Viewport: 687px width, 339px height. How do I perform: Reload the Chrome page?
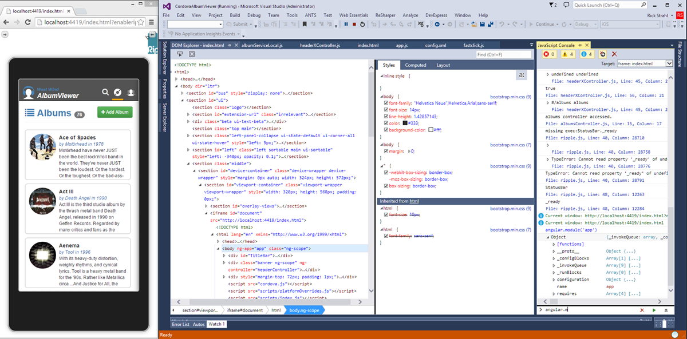coord(28,22)
